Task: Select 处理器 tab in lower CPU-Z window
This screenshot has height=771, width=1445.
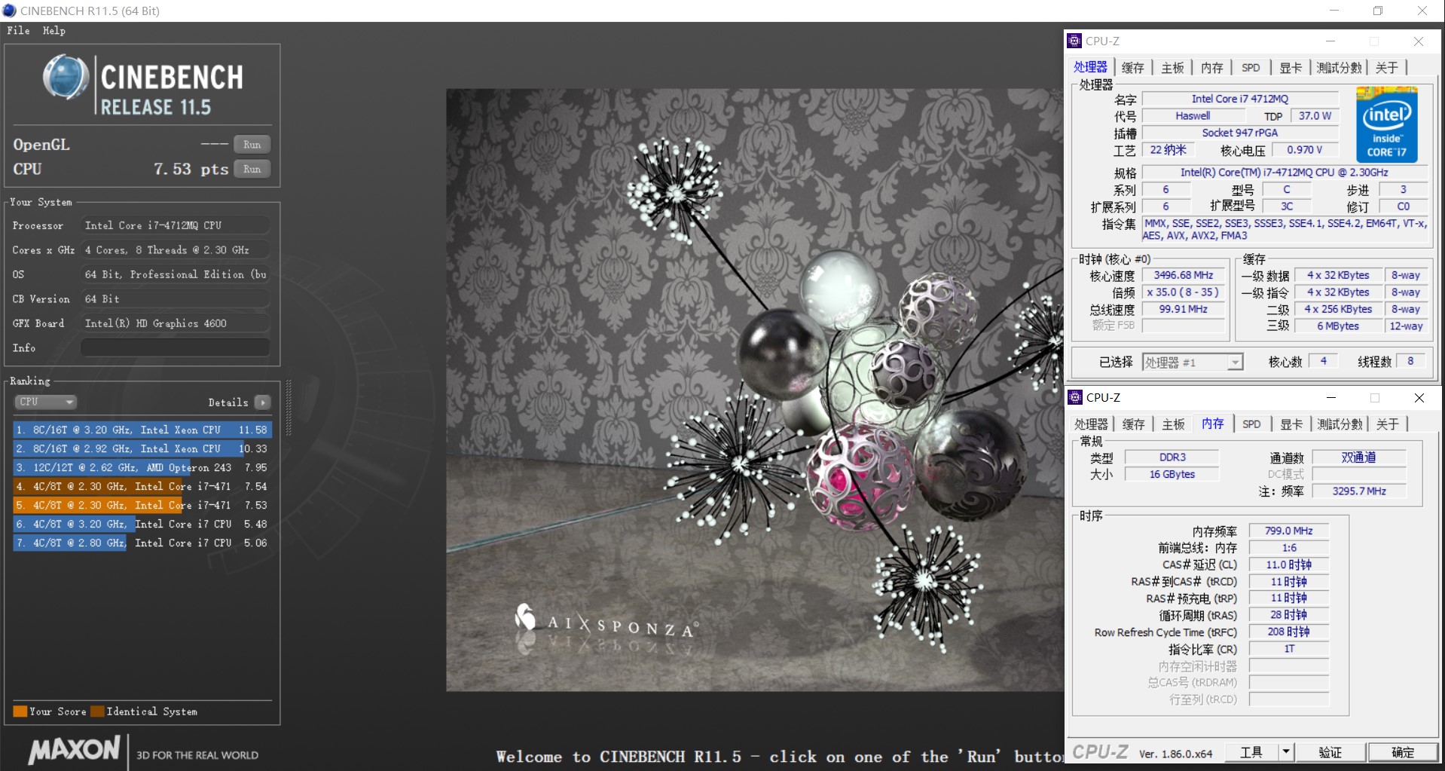Action: [x=1091, y=424]
